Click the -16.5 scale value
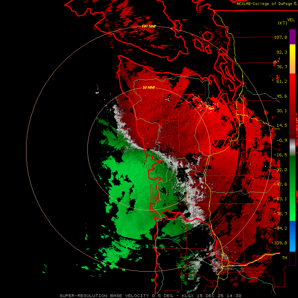298x298 pixels. coord(280,155)
